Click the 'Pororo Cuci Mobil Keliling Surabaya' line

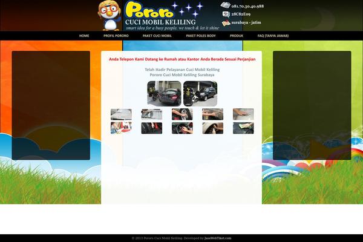(x=182, y=75)
